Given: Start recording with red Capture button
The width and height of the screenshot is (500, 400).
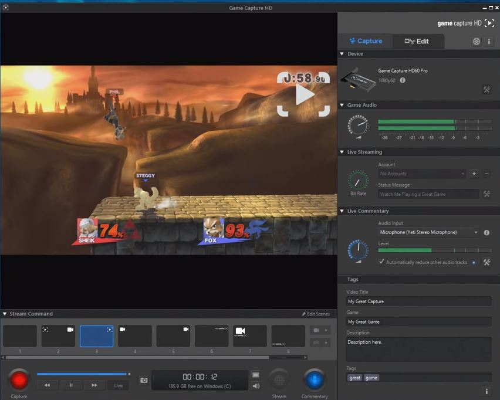Looking at the screenshot, I should pos(19,380).
